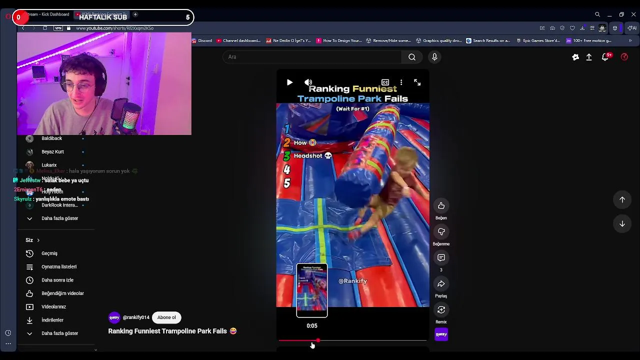
Task: Open Beğendiğim videolar
Action: coord(56,293)
